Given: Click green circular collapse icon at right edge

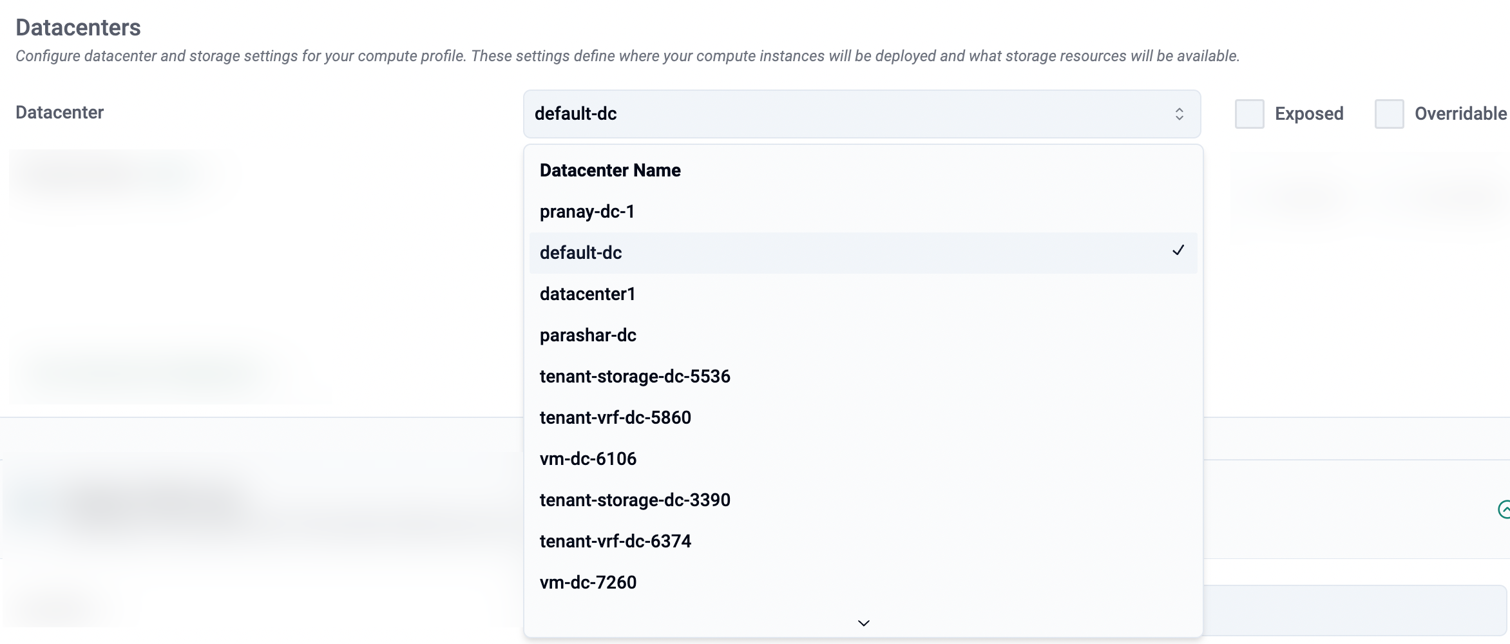Looking at the screenshot, I should tap(1504, 509).
